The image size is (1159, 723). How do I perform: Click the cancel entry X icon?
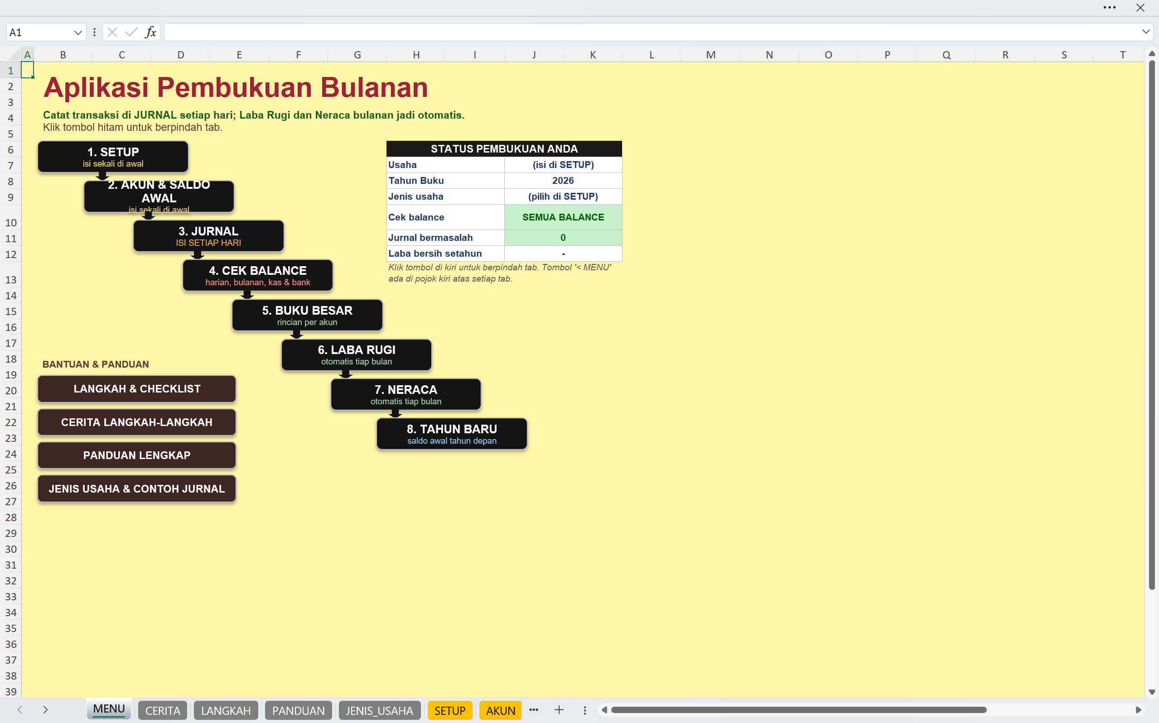click(112, 32)
